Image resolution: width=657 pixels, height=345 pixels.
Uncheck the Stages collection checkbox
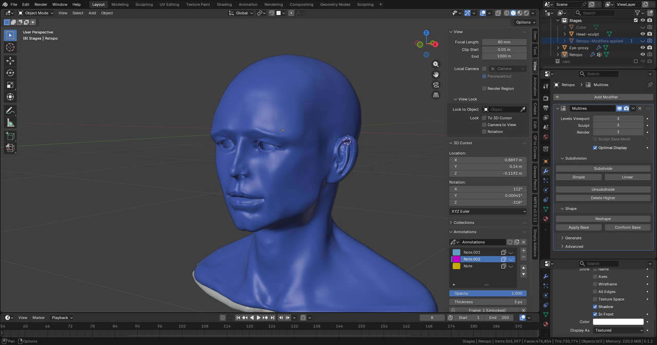636,21
